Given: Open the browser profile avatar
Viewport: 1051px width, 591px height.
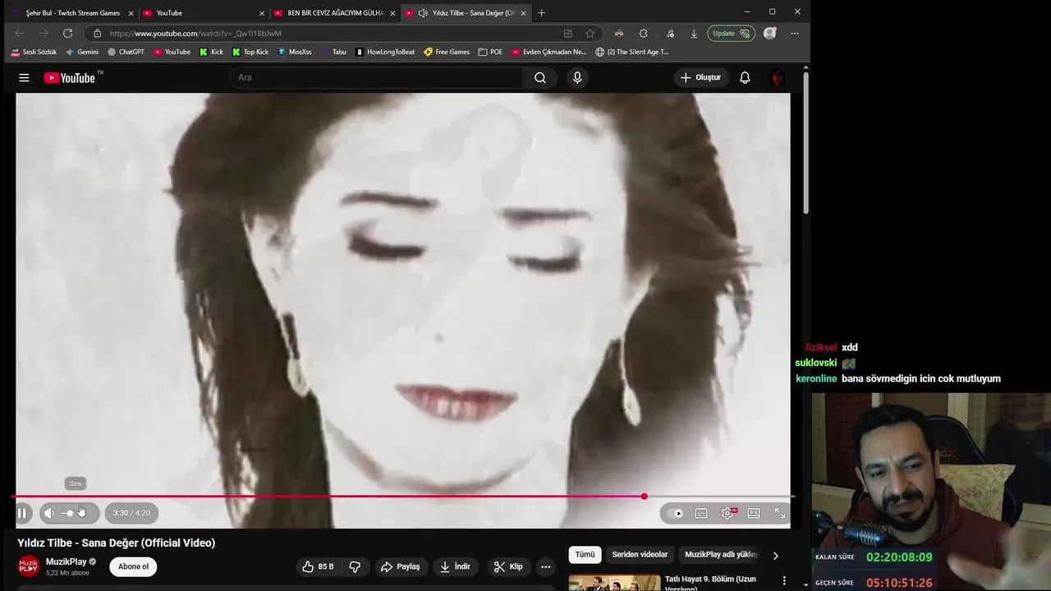Looking at the screenshot, I should coord(769,34).
